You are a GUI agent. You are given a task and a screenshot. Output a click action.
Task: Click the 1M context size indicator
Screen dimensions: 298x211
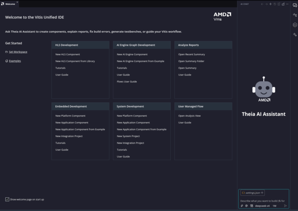click(x=274, y=206)
